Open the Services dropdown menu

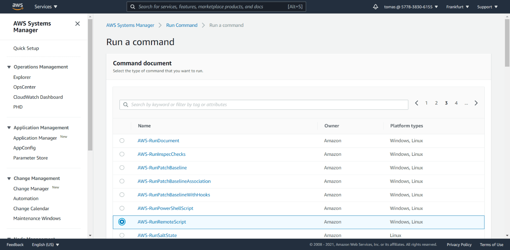coord(45,6)
